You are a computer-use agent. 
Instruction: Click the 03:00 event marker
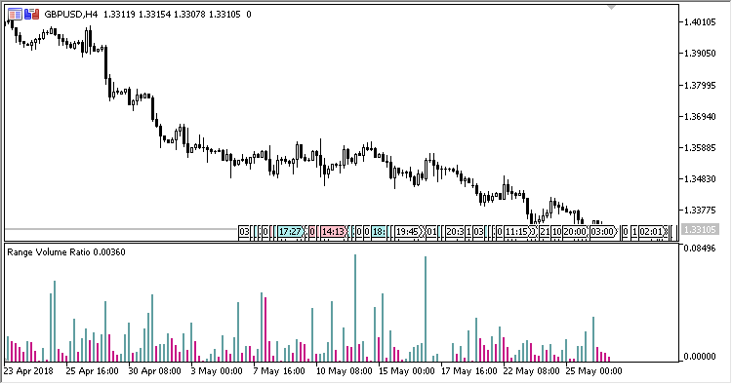tap(603, 232)
